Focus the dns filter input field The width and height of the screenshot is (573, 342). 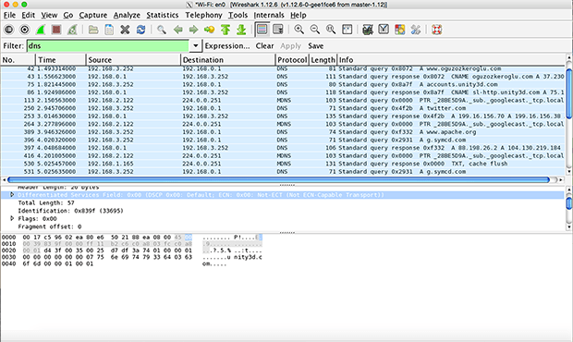point(108,45)
